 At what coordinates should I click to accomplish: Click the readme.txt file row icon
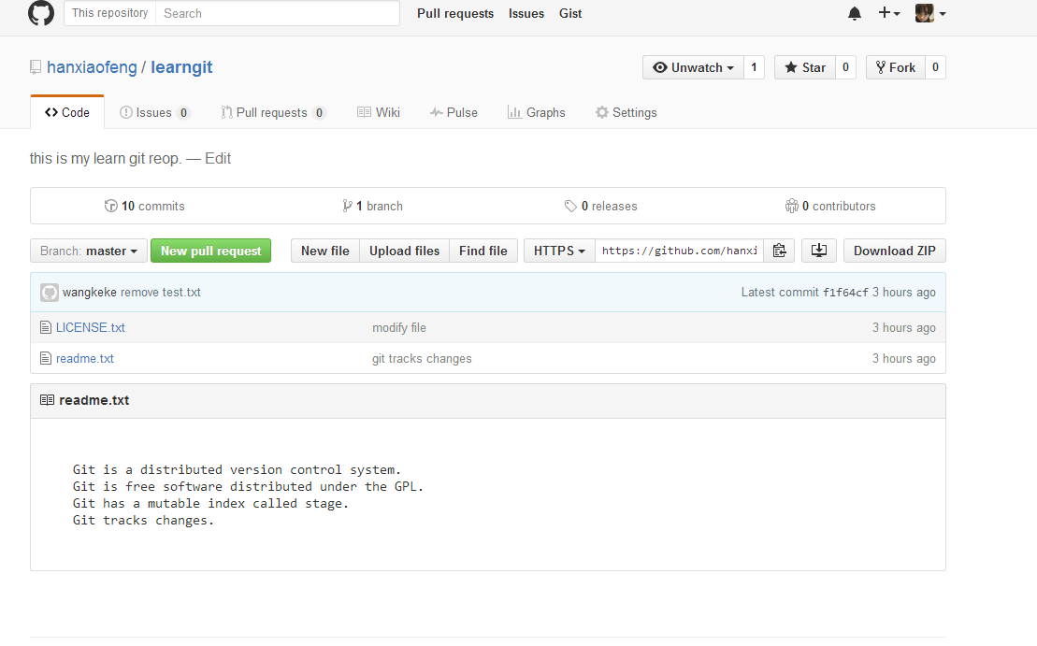pos(46,358)
